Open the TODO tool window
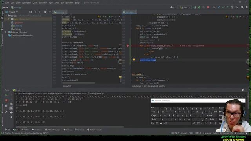 click(25, 130)
